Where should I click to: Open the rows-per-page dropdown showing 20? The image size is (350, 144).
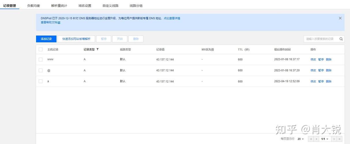[x=301, y=139]
